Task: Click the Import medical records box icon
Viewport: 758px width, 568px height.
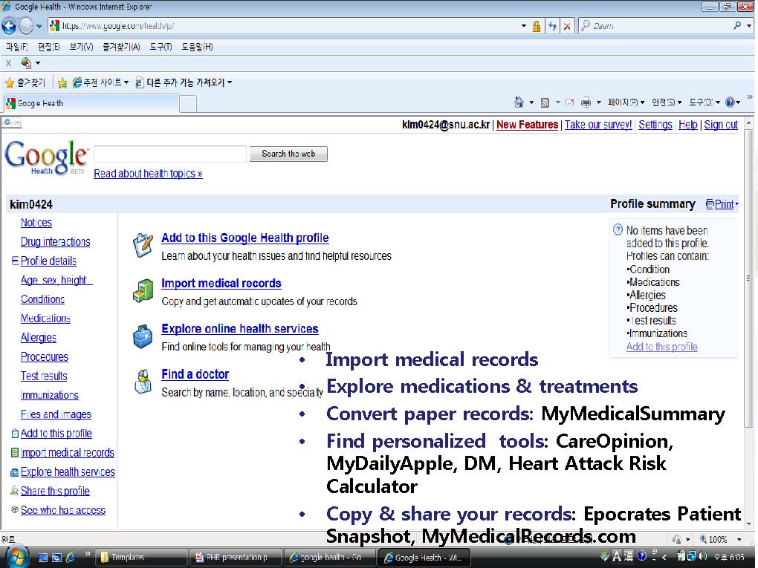Action: pos(143,290)
